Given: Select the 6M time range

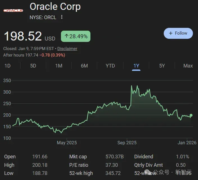Looking at the screenshot, I should [84, 66].
